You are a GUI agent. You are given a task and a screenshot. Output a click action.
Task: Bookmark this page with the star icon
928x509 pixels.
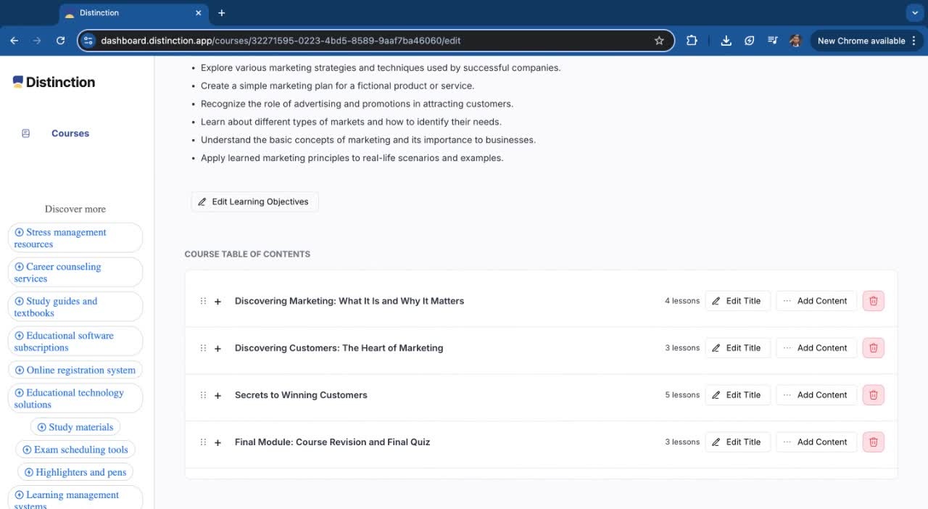pyautogui.click(x=659, y=41)
